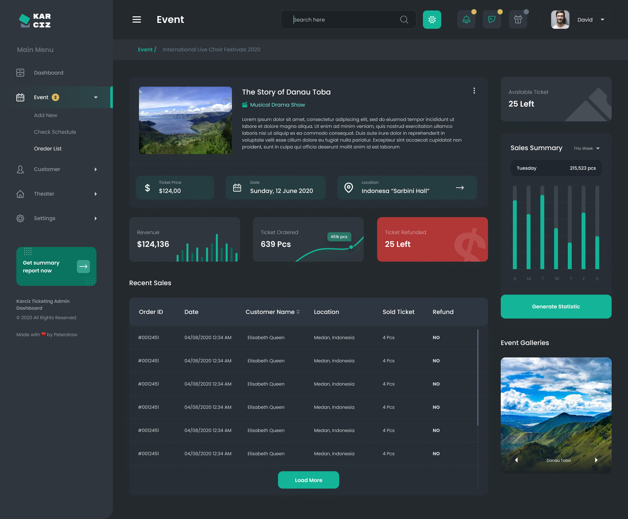628x519 pixels.
Task: Open the Dashboard icon in sidebar
Action: point(20,72)
